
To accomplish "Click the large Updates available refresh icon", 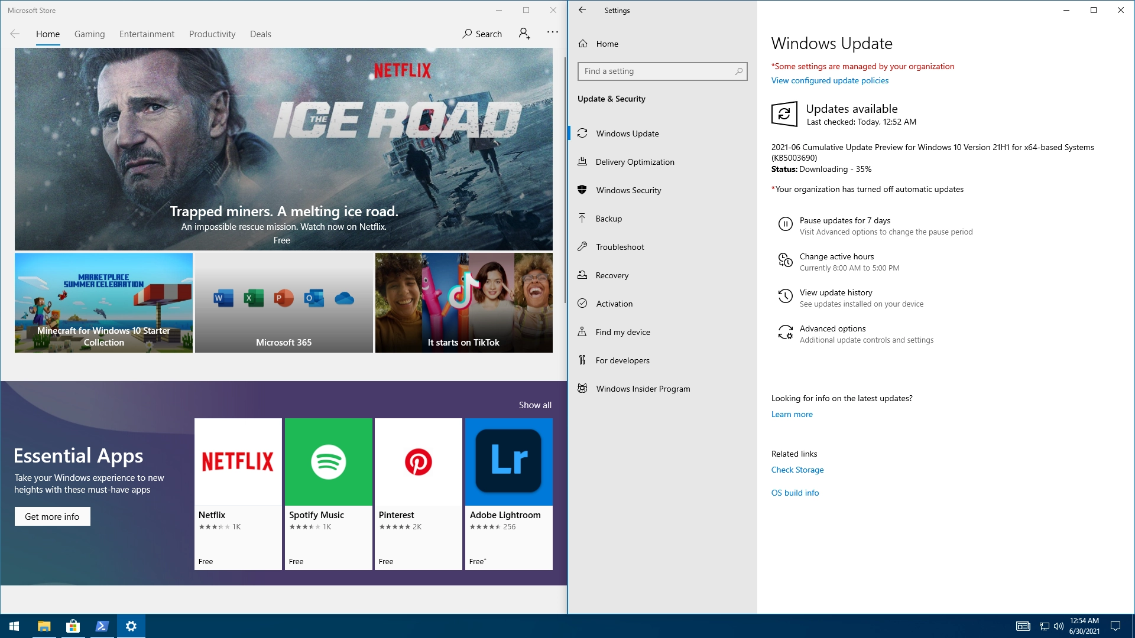I will (x=784, y=114).
